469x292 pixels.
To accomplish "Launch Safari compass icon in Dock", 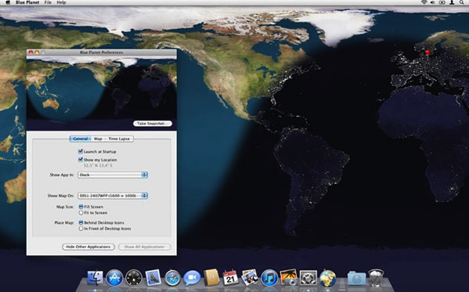I will click(x=172, y=278).
